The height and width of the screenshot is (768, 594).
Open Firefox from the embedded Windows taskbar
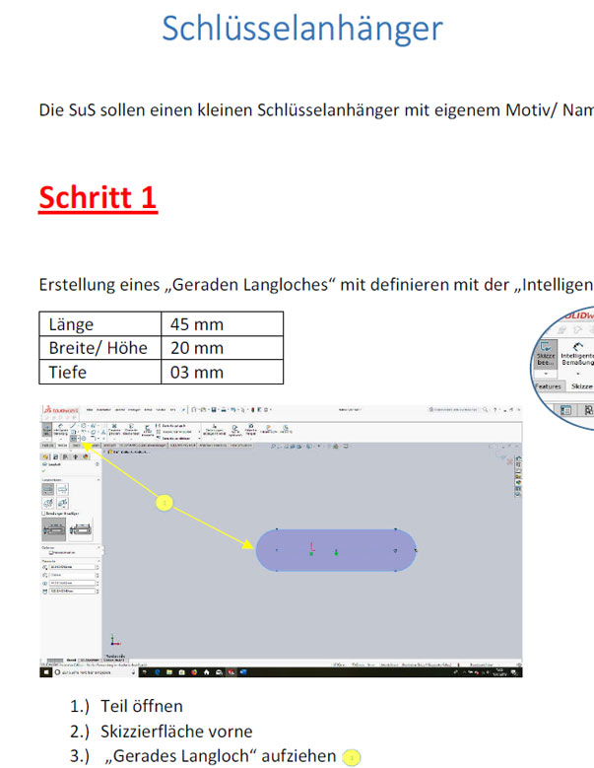tap(194, 672)
